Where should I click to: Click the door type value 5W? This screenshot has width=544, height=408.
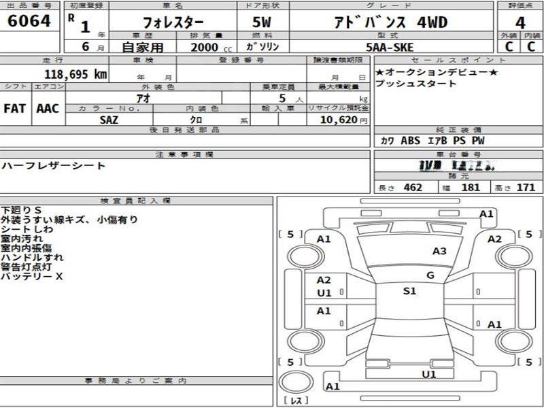click(x=261, y=22)
